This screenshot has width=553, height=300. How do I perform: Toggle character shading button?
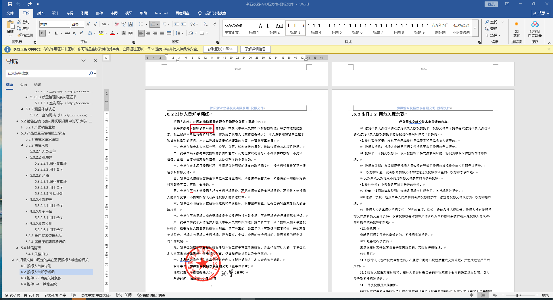click(124, 33)
